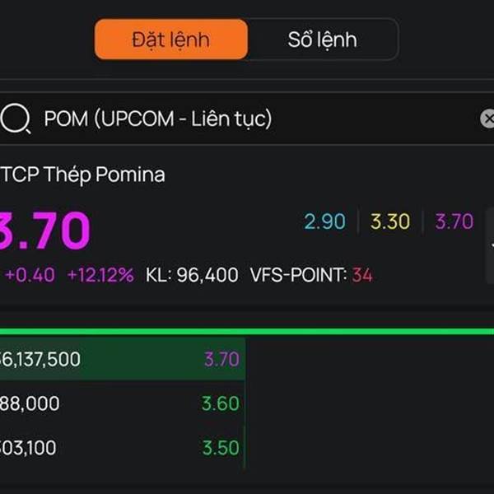The image size is (494, 494).
Task: Select the small purple ceiling price 3.70
Action: point(454,221)
